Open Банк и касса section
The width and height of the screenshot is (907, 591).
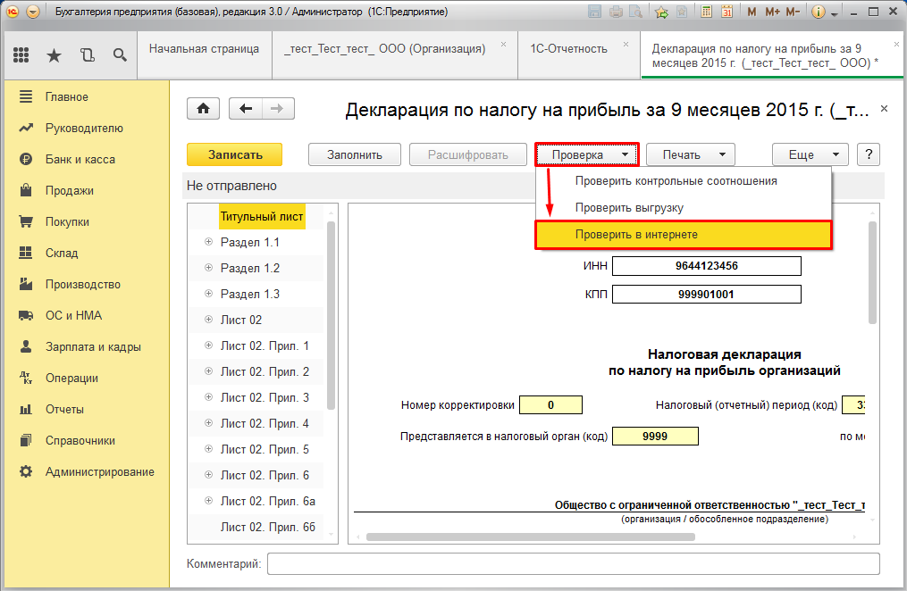(x=80, y=159)
